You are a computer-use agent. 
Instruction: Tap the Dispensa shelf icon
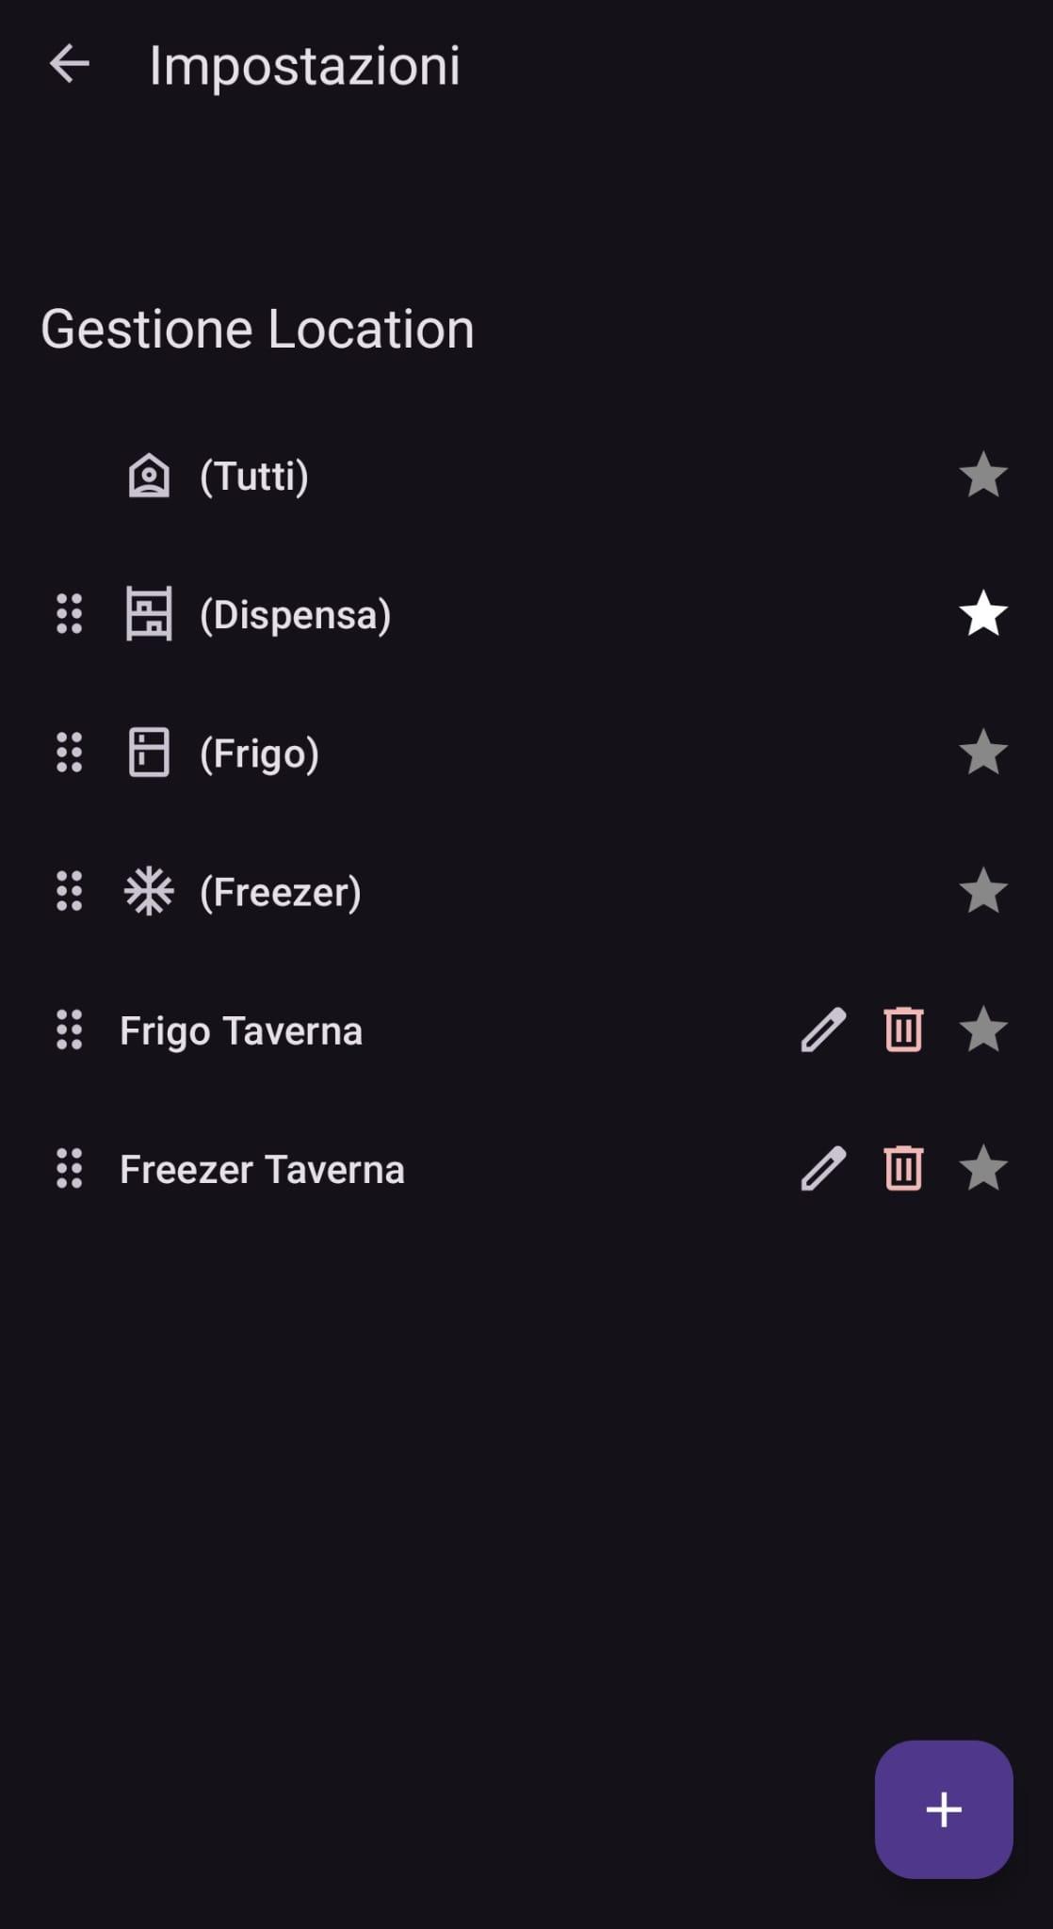pos(149,614)
